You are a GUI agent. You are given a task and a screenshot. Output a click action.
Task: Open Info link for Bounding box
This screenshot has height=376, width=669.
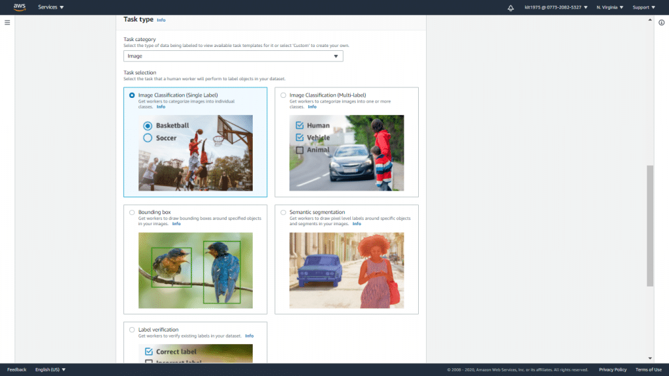tap(176, 224)
